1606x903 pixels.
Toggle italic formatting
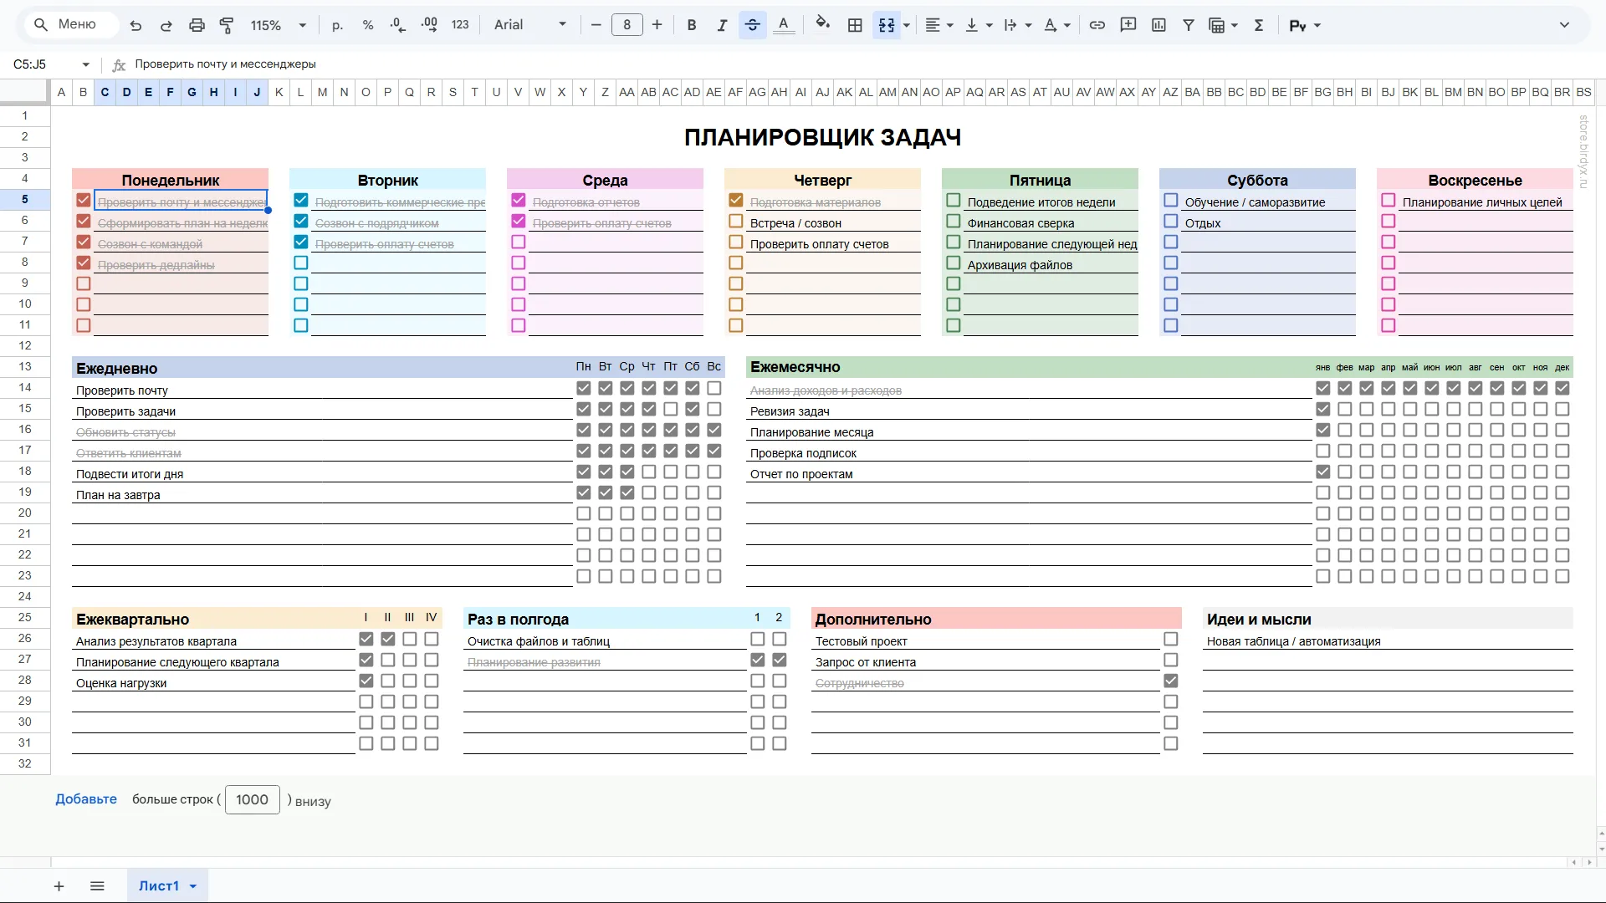click(722, 25)
